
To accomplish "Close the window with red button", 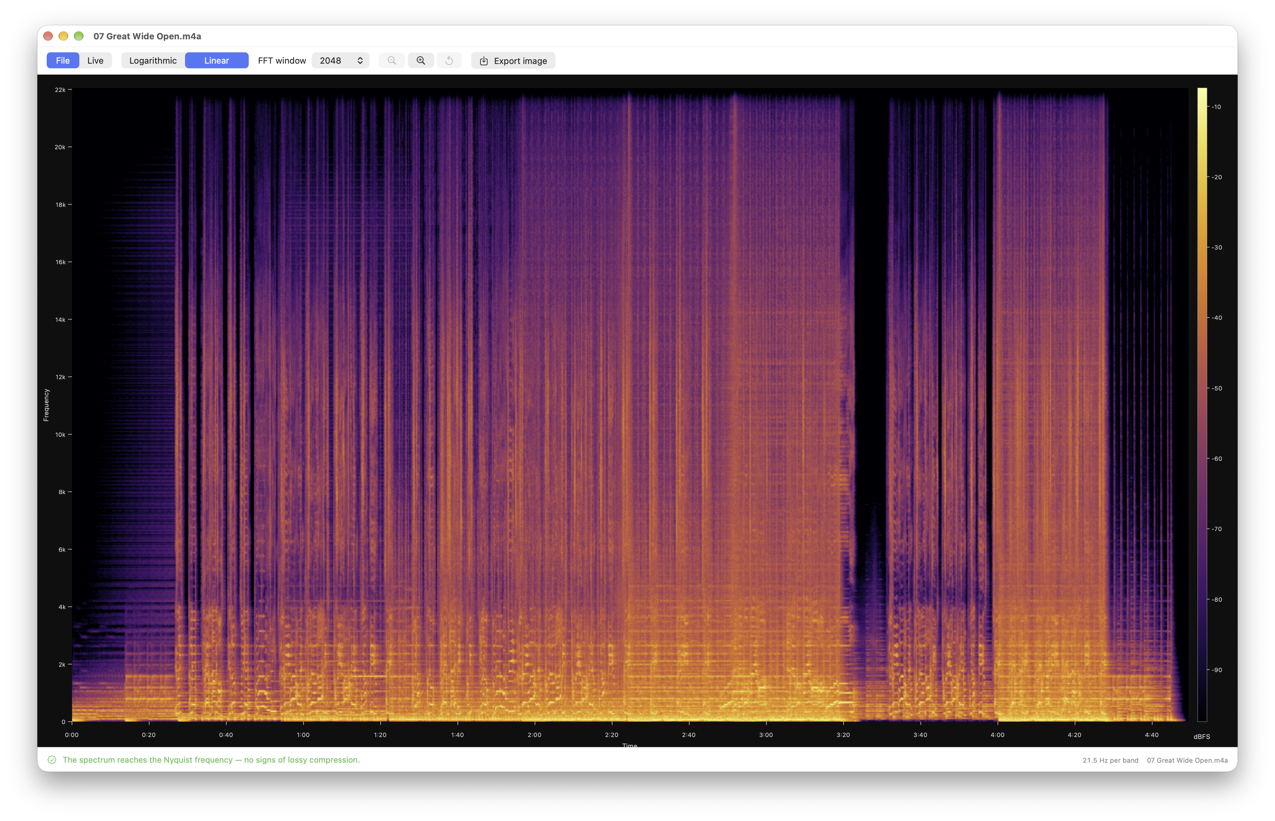I will pos(48,36).
